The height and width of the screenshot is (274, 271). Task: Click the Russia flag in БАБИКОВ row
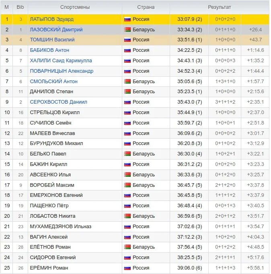click(x=127, y=50)
